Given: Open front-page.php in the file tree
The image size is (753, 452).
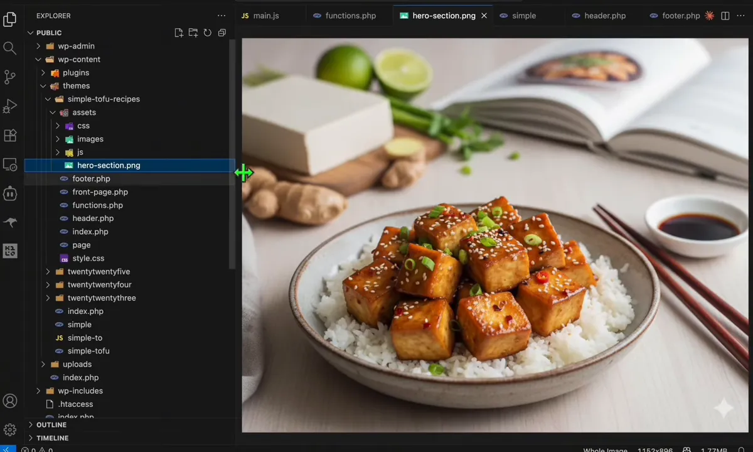Looking at the screenshot, I should click(x=130, y=192).
